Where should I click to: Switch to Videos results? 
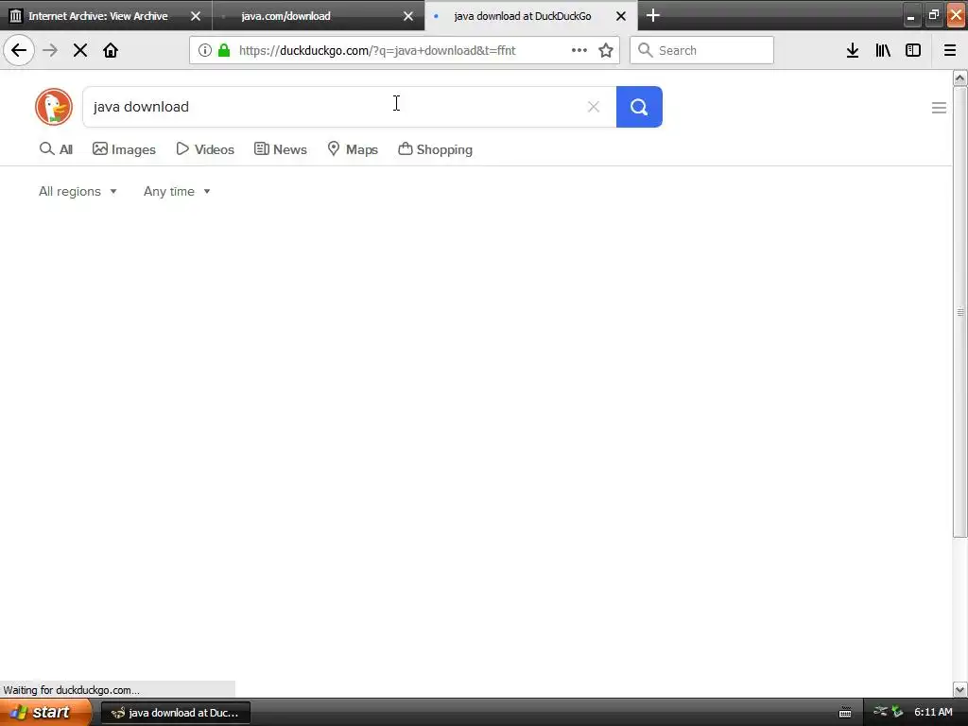click(205, 149)
